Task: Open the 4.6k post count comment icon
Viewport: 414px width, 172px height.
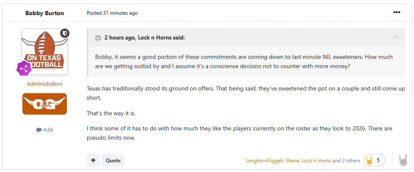Action: pos(39,130)
